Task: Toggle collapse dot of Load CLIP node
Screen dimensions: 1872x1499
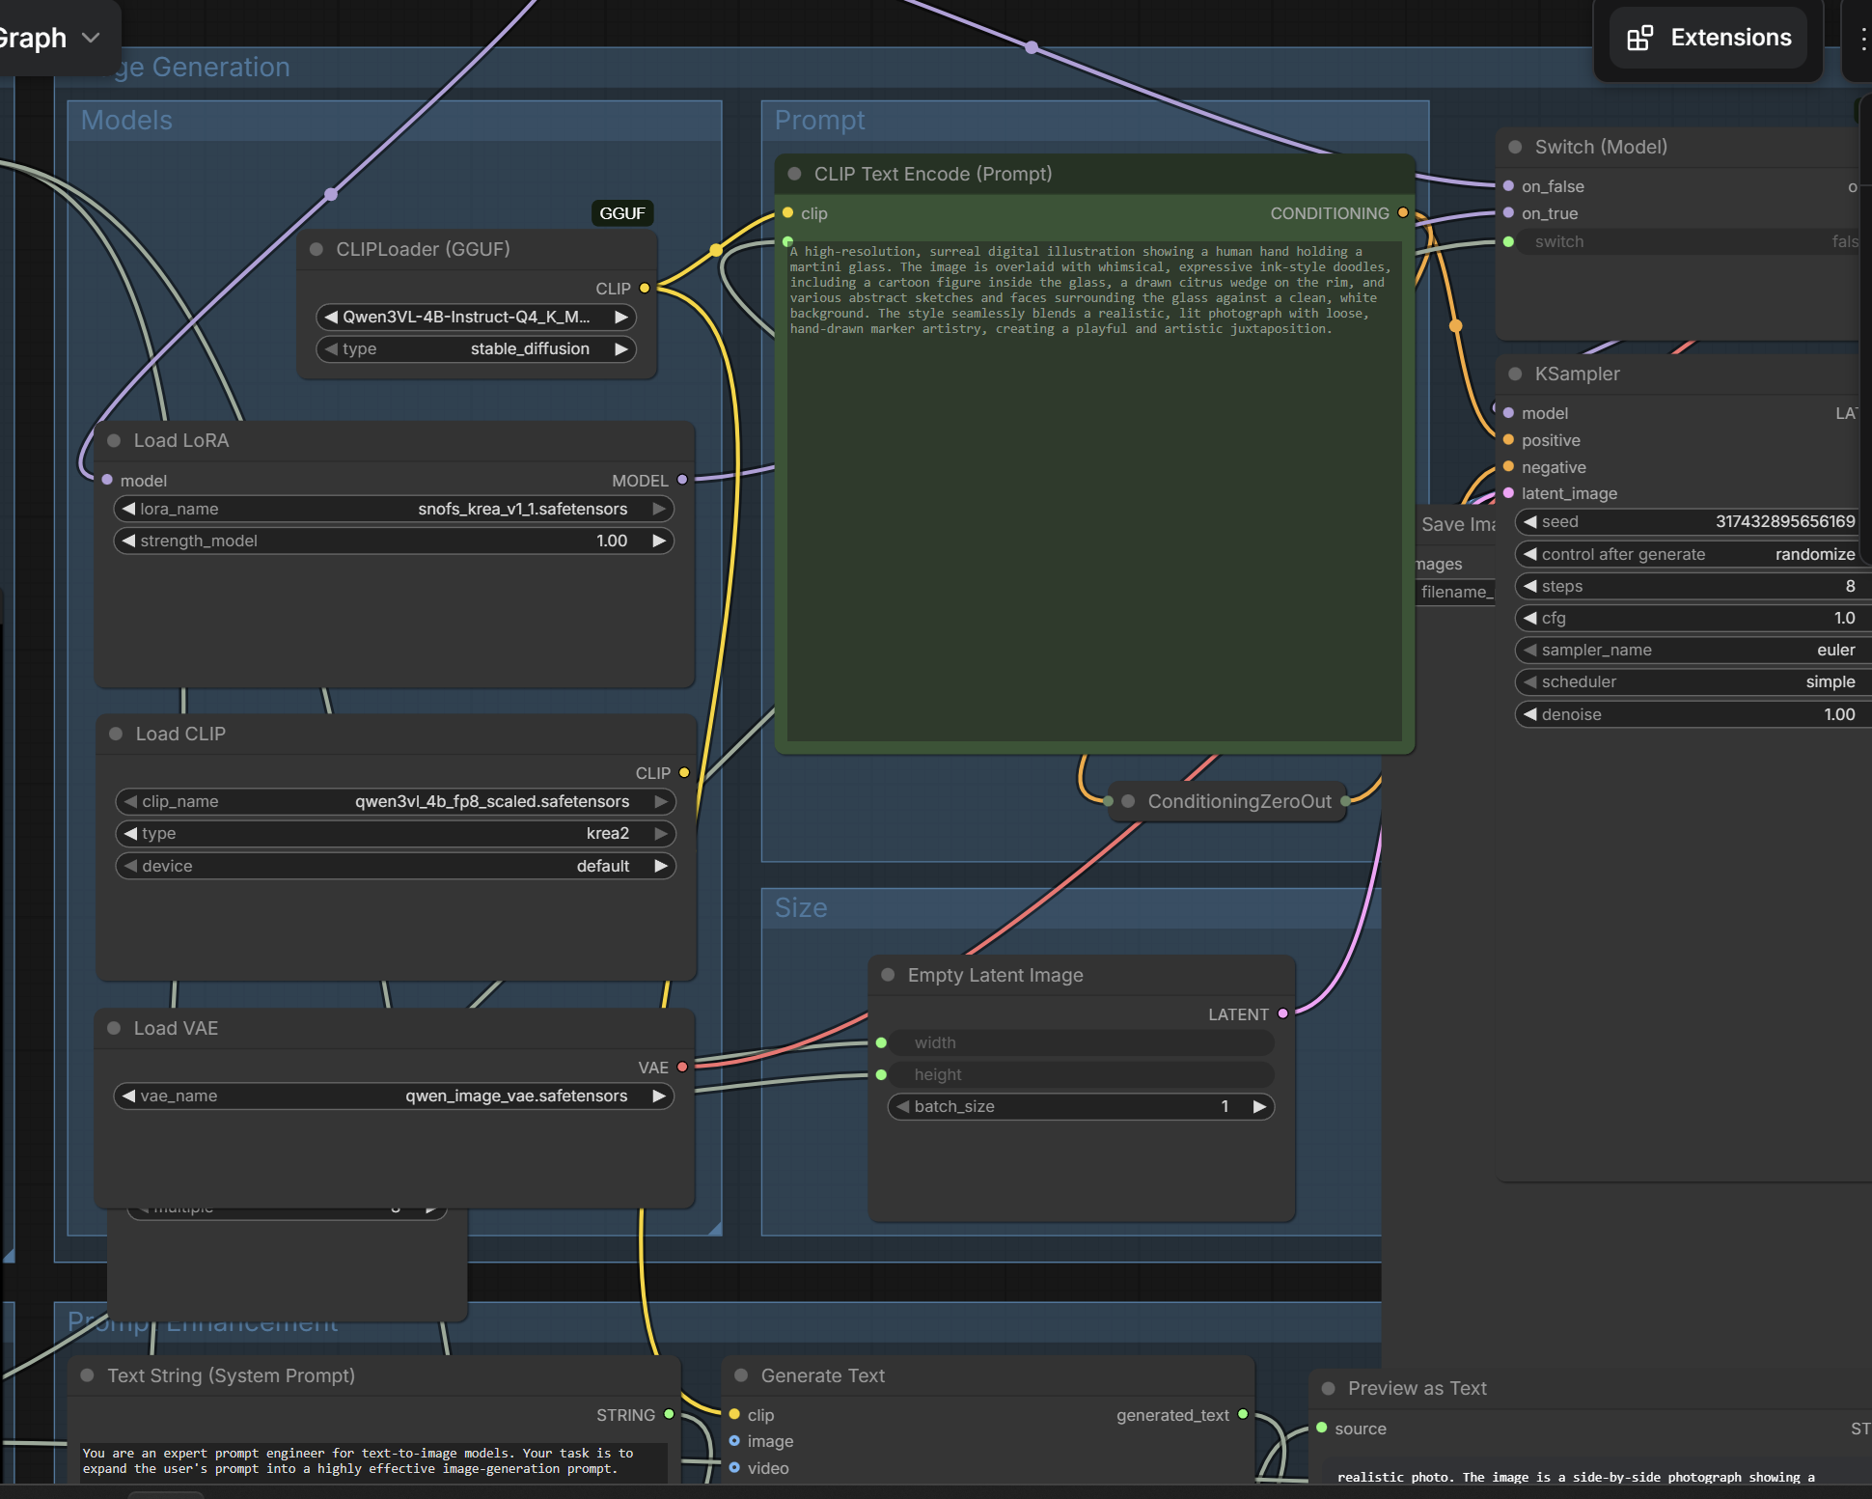Action: coord(116,734)
